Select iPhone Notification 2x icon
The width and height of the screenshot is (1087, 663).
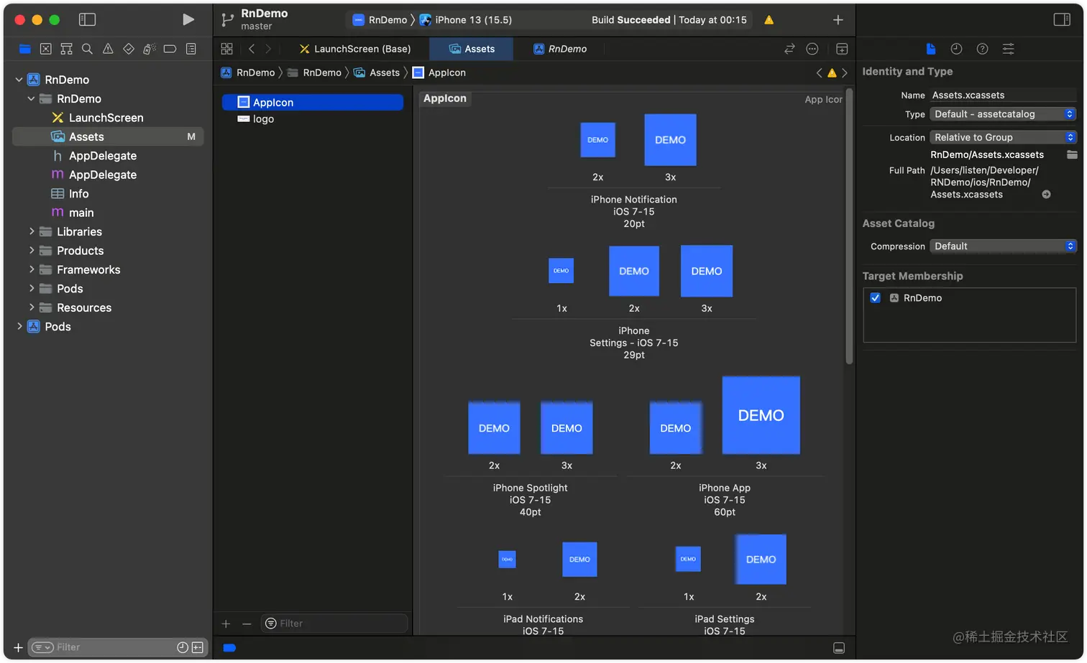(597, 140)
